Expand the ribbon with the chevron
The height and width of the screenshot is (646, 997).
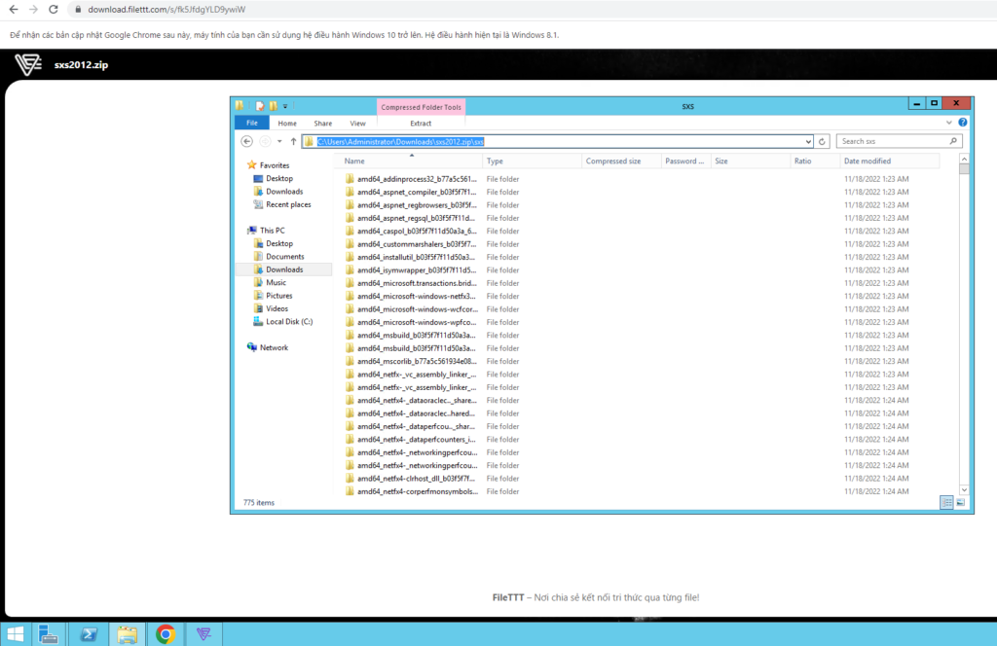click(948, 123)
